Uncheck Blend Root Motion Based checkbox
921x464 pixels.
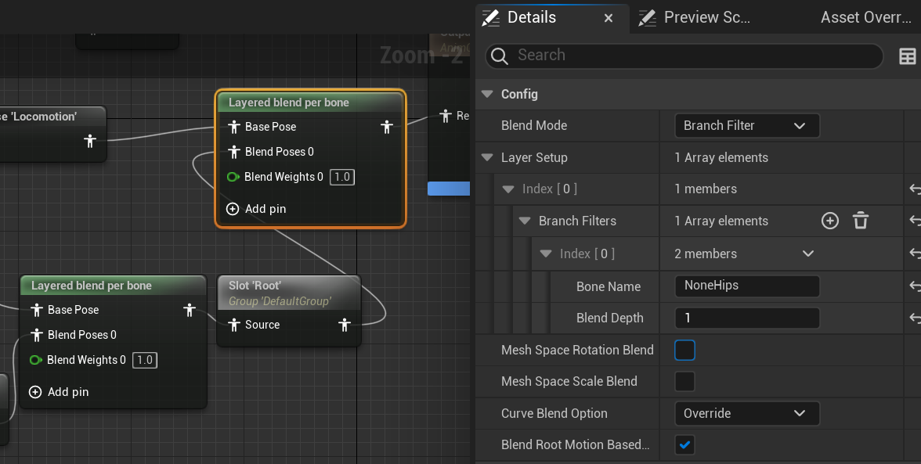click(x=684, y=444)
